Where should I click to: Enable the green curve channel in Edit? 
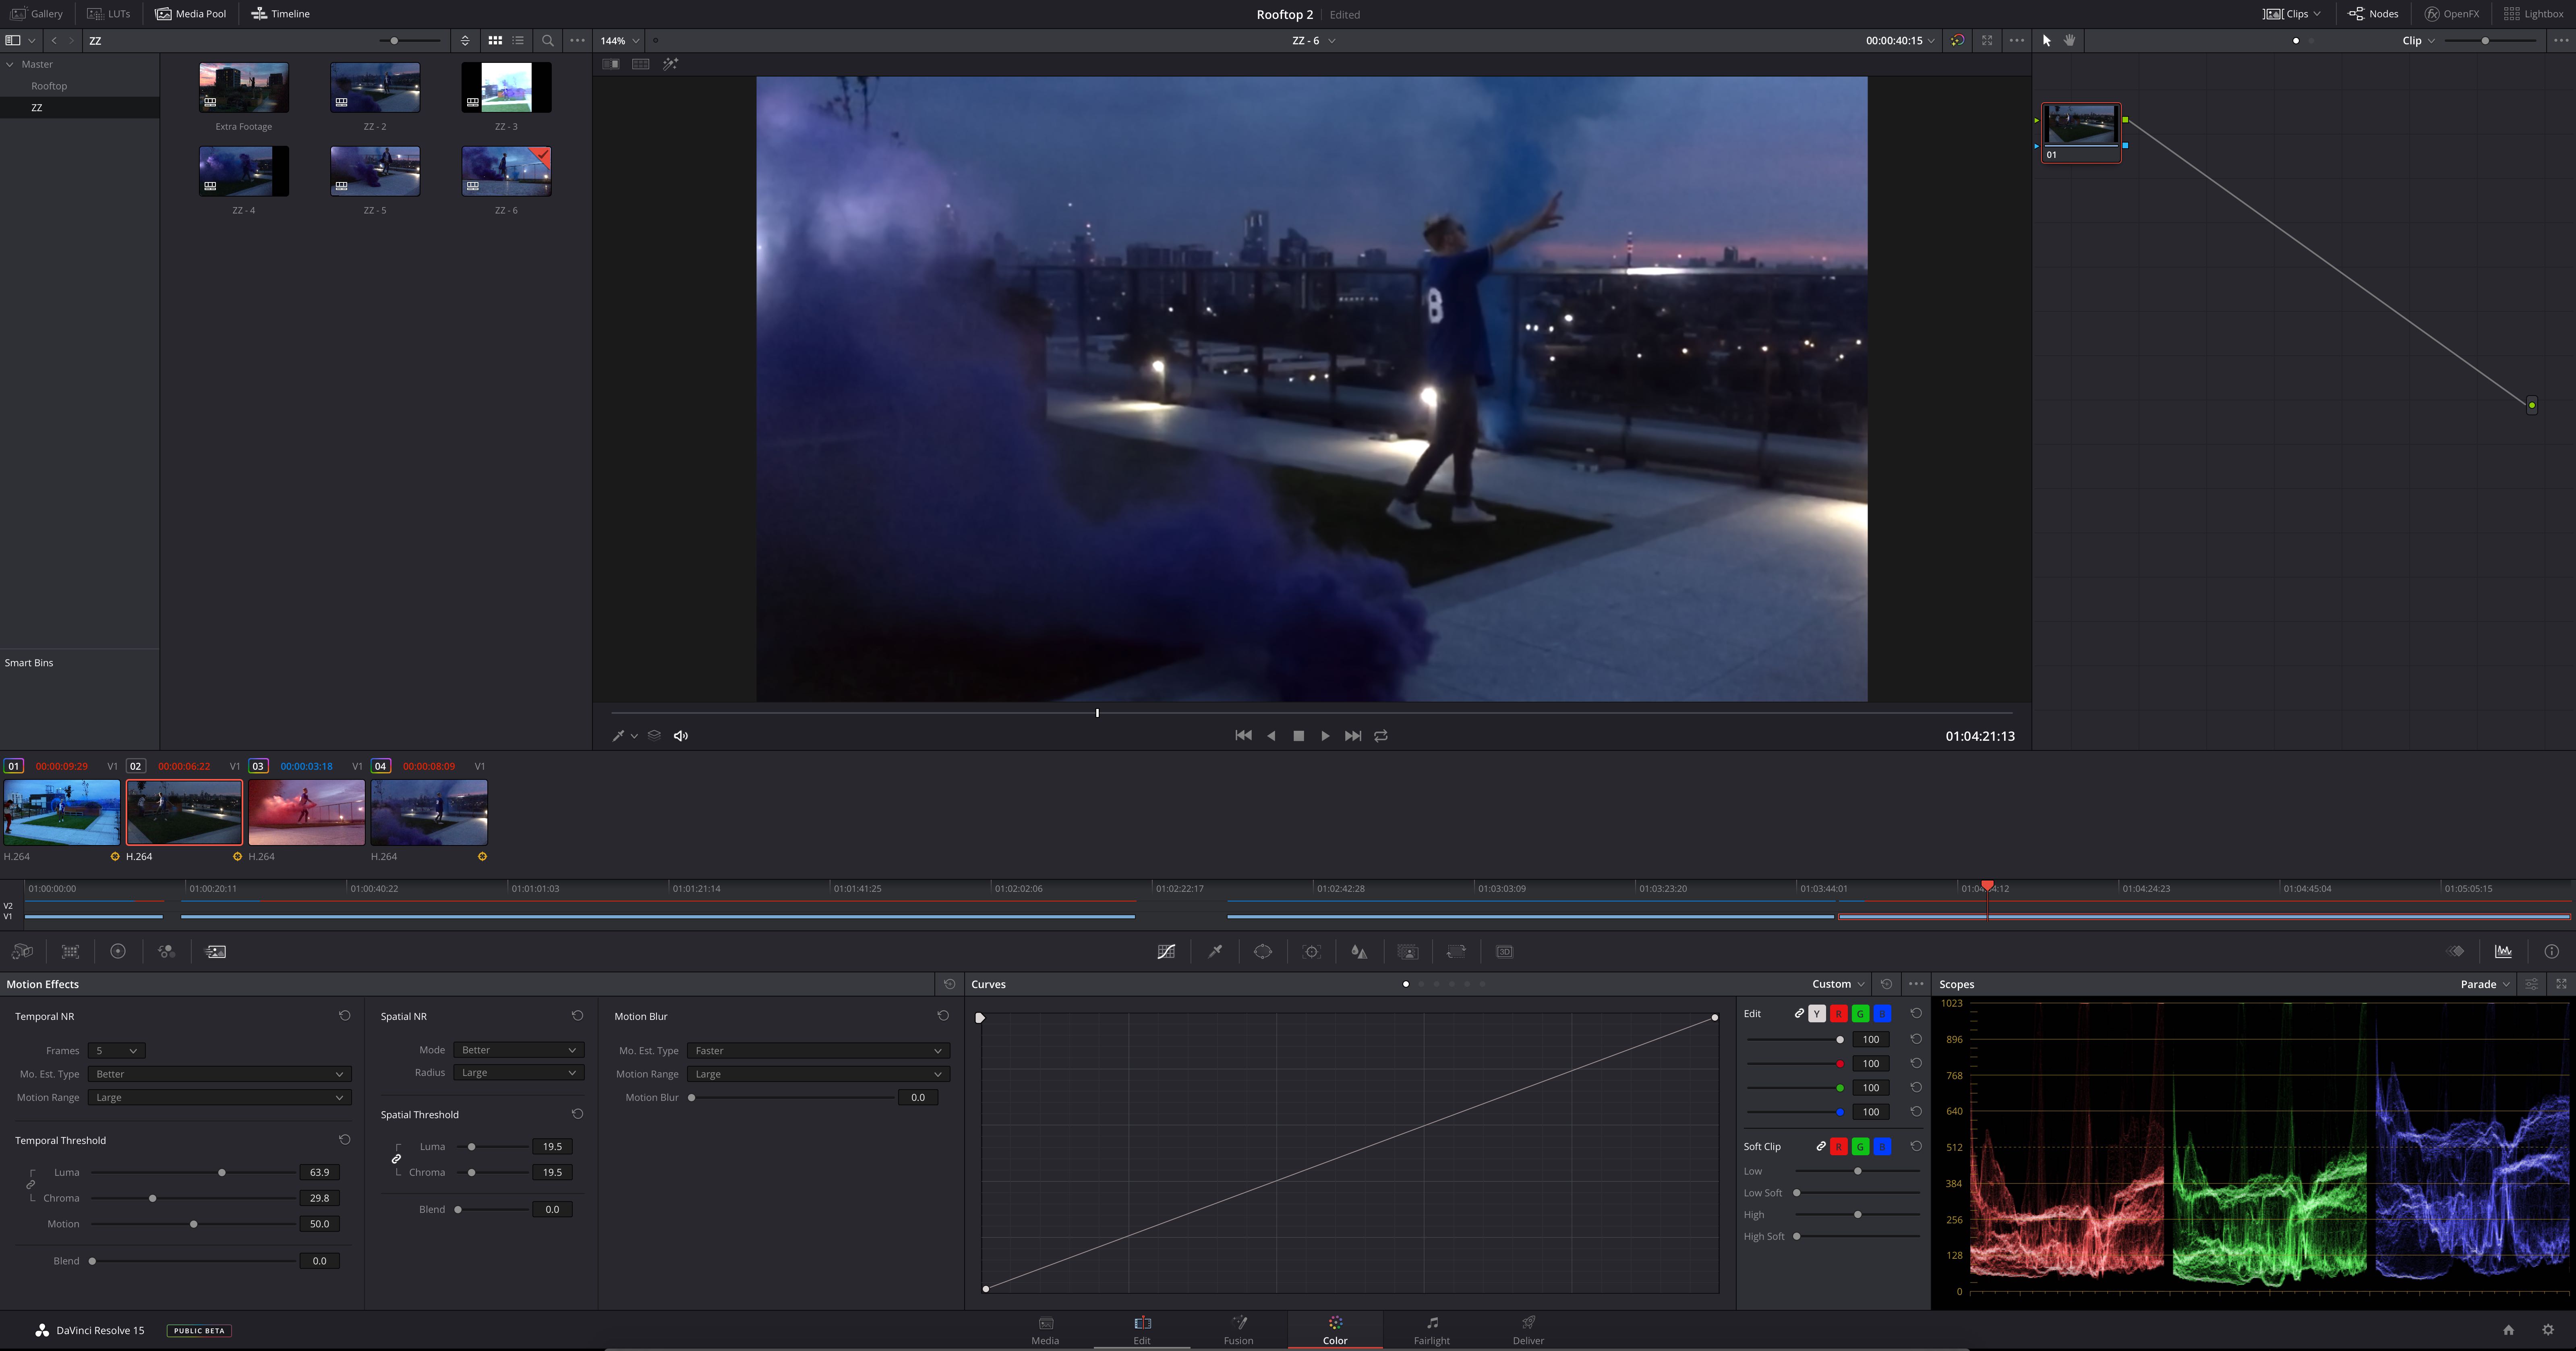1860,1013
